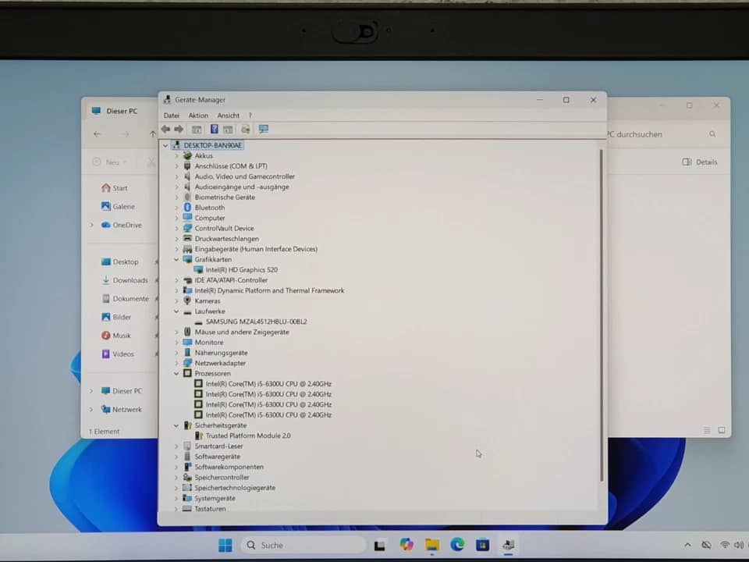Click the Dieser PC window tab
Screen dimensions: 749x562
click(122, 111)
